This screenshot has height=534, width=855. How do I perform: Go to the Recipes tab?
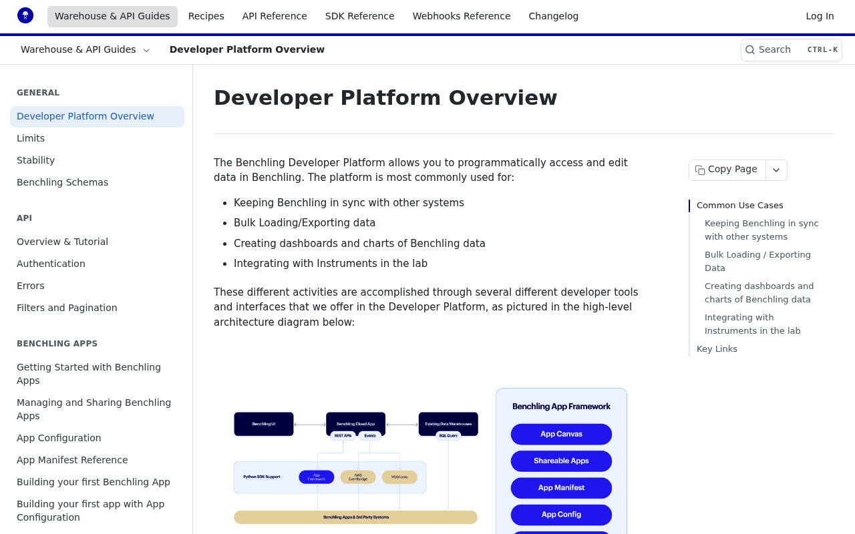pyautogui.click(x=206, y=17)
